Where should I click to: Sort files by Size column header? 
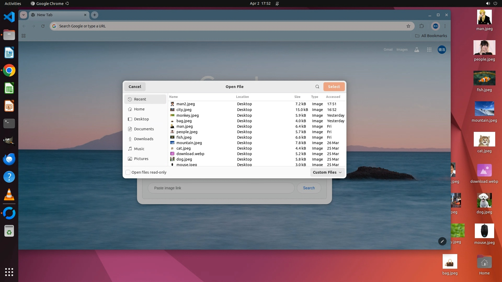pos(297,97)
